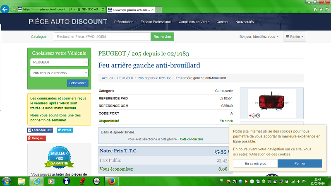Open the clock app taskbar icon
The width and height of the screenshot is (331, 186).
click(x=97, y=181)
